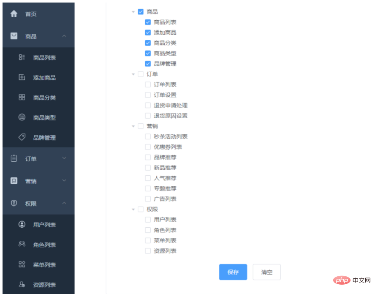
Task: Click the 清空 button
Action: 266,272
